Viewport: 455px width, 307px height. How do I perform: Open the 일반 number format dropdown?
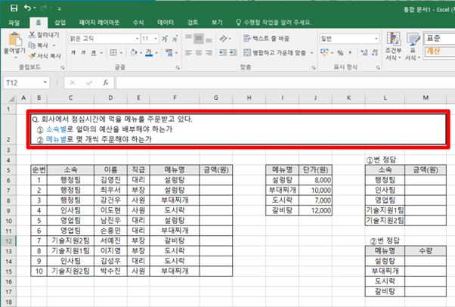[376, 39]
